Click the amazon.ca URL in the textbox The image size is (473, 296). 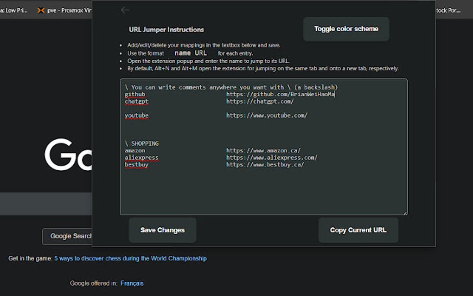[x=263, y=150]
